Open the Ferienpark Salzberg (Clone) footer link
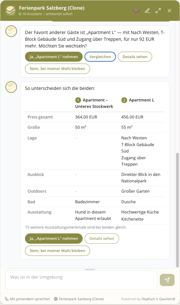The width and height of the screenshot is (180, 305). [79, 299]
